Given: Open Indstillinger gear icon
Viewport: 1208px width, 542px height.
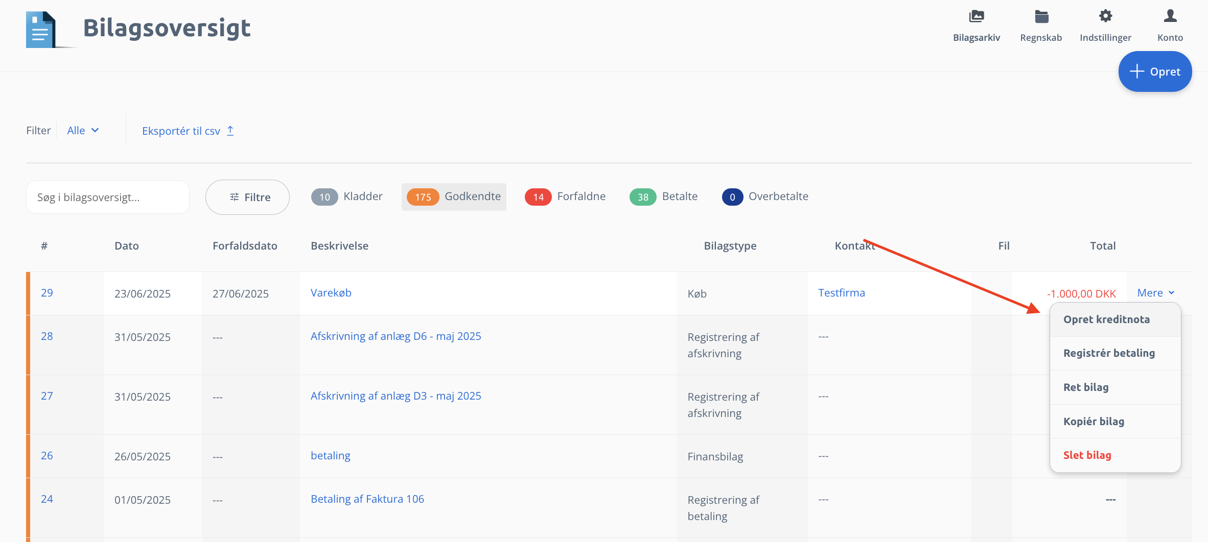Looking at the screenshot, I should coord(1105,16).
